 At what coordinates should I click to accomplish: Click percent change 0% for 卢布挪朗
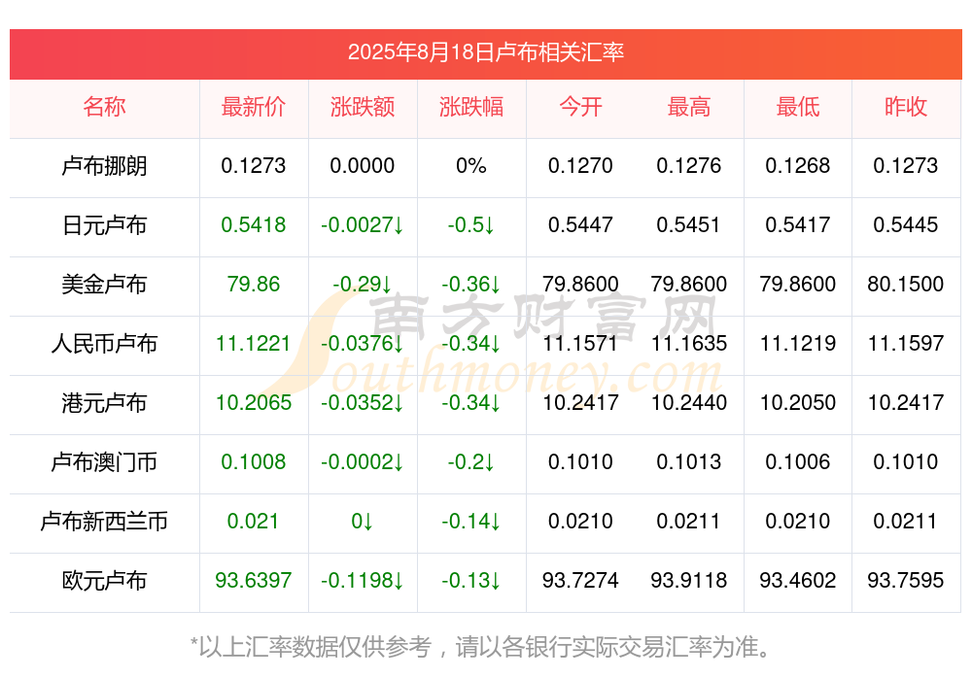(471, 165)
